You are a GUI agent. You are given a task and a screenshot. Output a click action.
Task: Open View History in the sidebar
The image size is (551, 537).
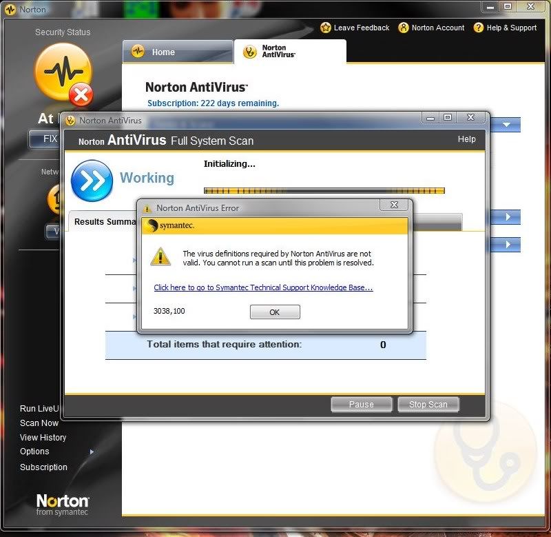pyautogui.click(x=43, y=438)
